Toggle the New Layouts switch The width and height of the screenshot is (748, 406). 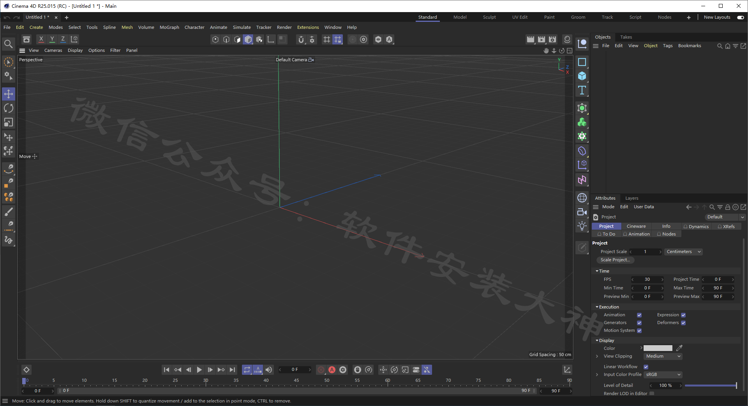741,17
